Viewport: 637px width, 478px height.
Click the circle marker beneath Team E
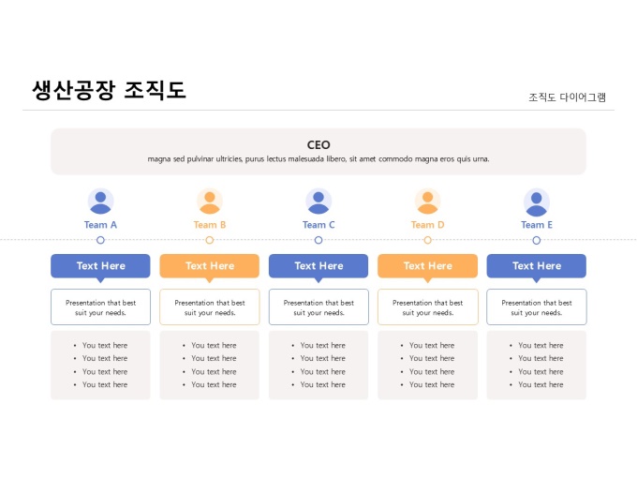click(537, 240)
